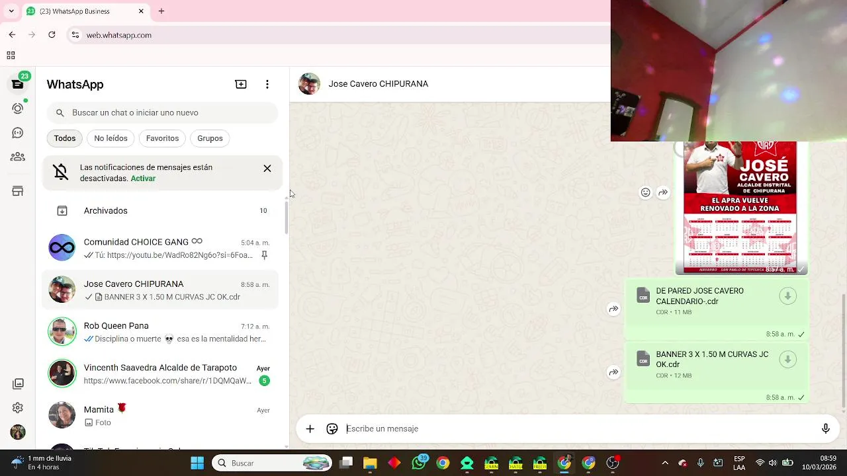Open the Status updates sidebar icon
This screenshot has height=476, width=847.
coord(18,108)
